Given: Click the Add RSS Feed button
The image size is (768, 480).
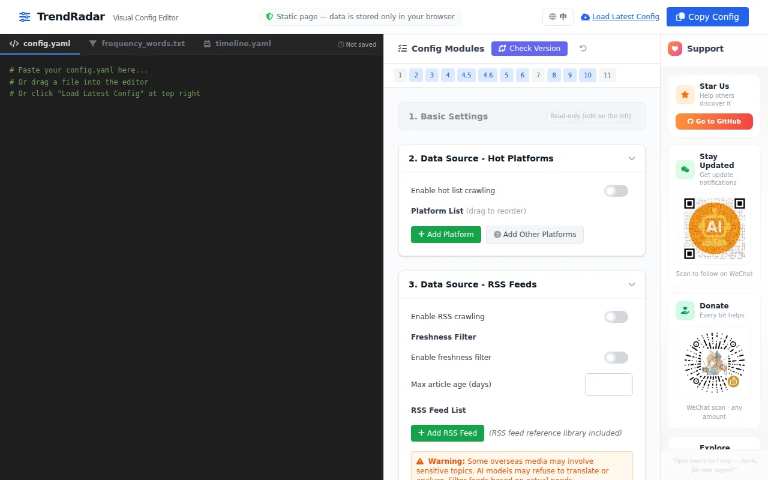Looking at the screenshot, I should click(448, 433).
